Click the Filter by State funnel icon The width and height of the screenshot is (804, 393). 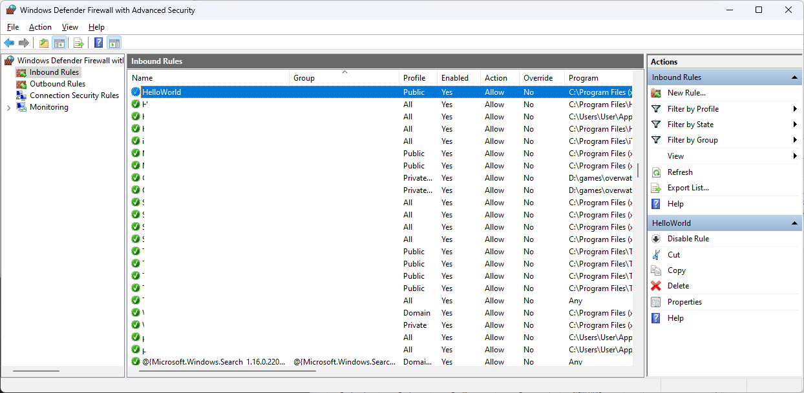pyautogui.click(x=656, y=125)
